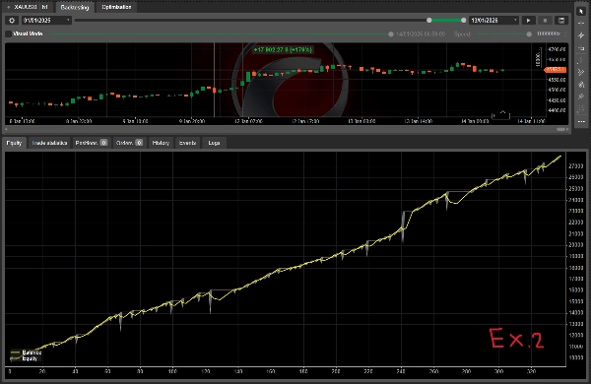591x384 pixels.
Task: Open the History tab
Action: click(x=161, y=143)
